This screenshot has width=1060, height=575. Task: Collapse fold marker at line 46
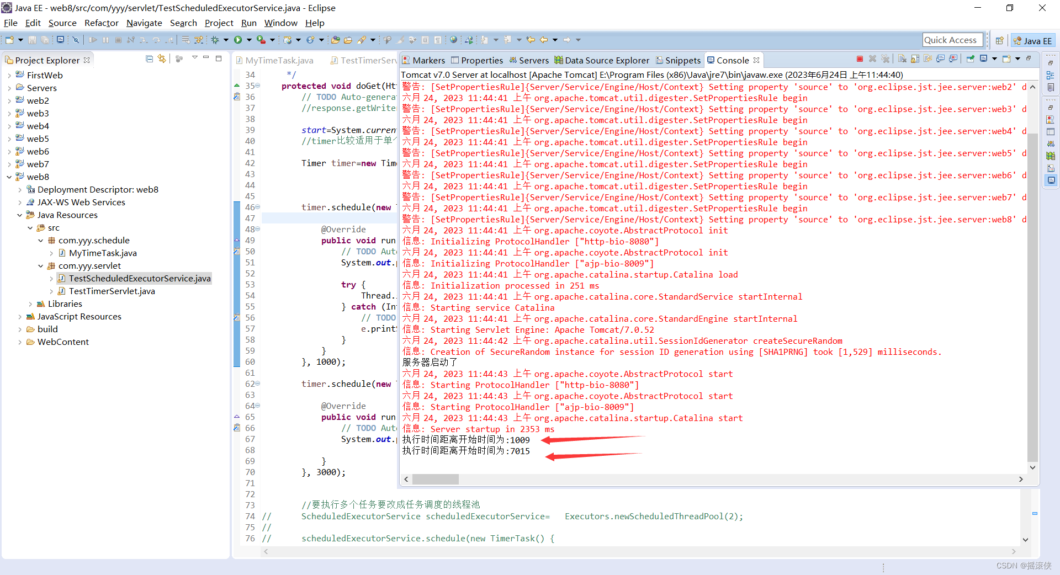tap(258, 207)
